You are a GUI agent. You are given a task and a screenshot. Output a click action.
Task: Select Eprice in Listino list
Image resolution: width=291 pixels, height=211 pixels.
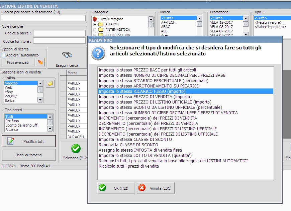point(21,100)
